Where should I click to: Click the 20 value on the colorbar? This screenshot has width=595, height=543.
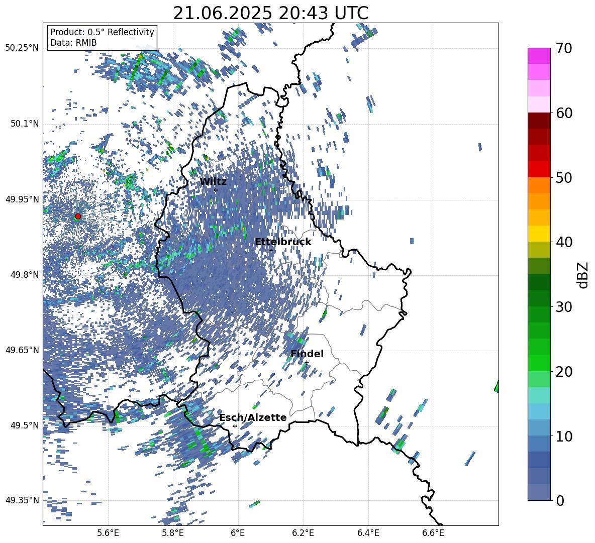(564, 372)
